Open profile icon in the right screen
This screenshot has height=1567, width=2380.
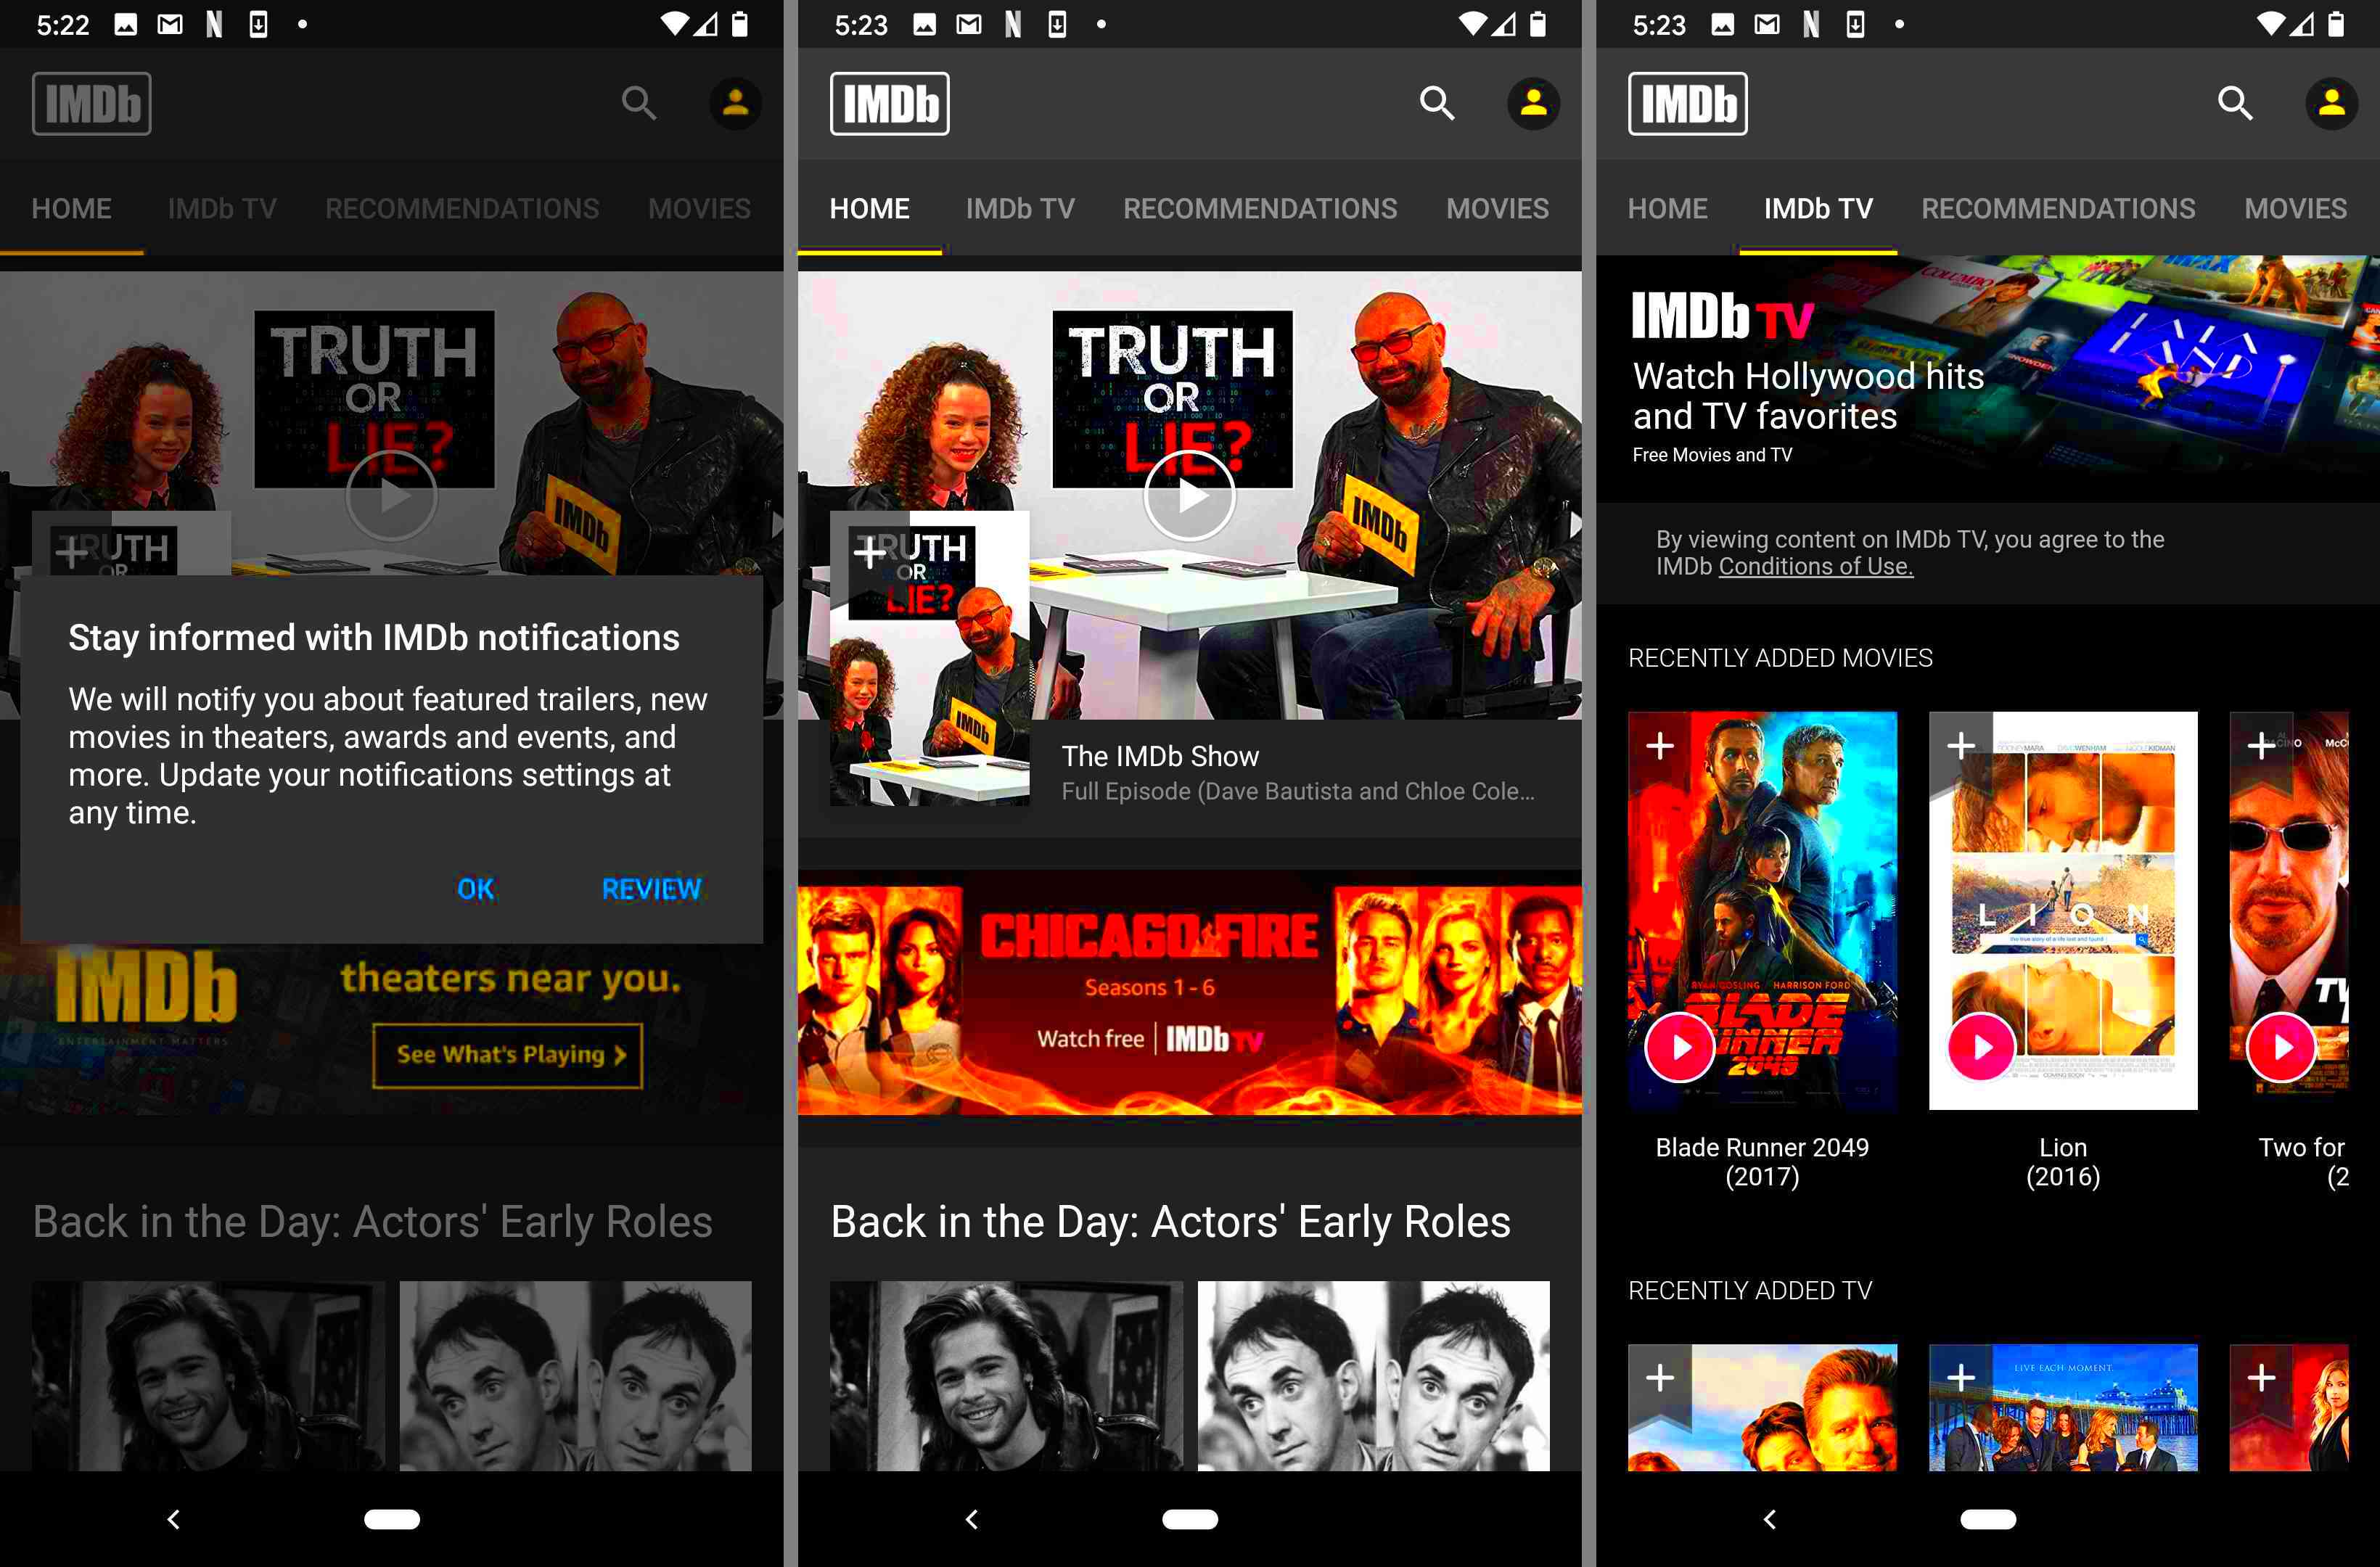point(2331,103)
